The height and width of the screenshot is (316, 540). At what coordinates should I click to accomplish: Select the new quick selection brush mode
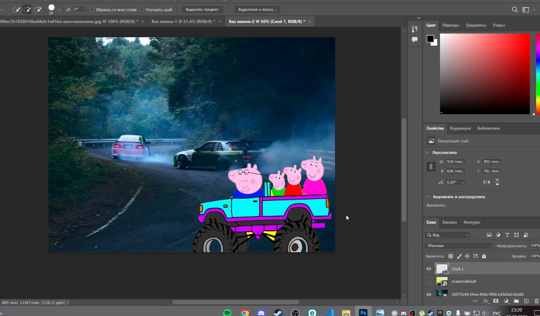click(16, 9)
